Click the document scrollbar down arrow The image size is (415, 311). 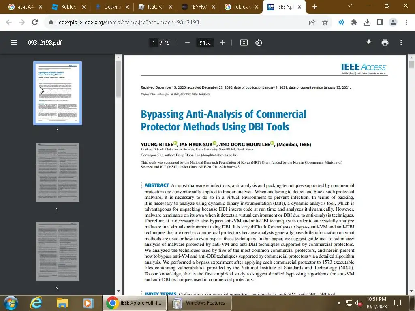(411, 291)
